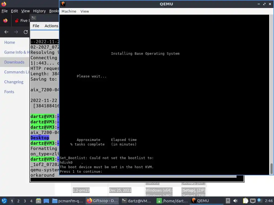Open the Firefox File menu

pos(5,11)
